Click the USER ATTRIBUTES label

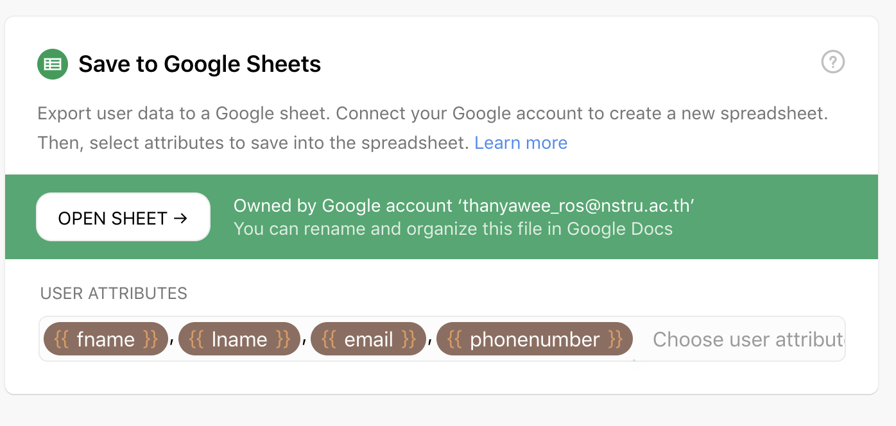(x=114, y=293)
